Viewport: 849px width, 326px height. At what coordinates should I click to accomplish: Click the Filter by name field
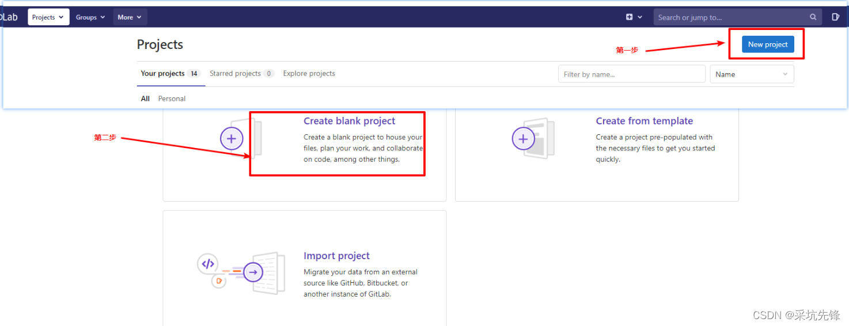[x=632, y=74]
